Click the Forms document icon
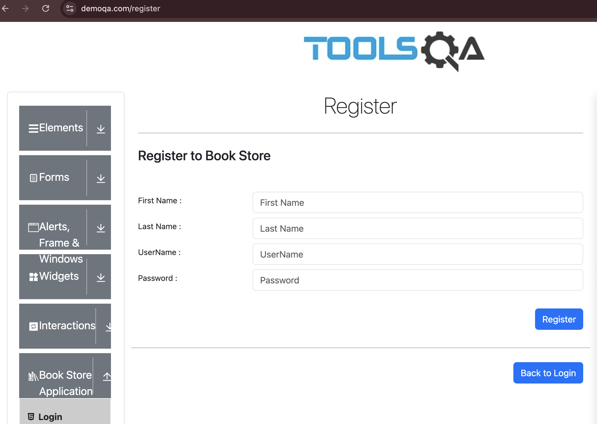The image size is (597, 424). (x=34, y=178)
